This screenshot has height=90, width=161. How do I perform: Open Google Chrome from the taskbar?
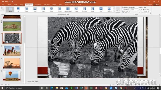[x=121, y=88]
